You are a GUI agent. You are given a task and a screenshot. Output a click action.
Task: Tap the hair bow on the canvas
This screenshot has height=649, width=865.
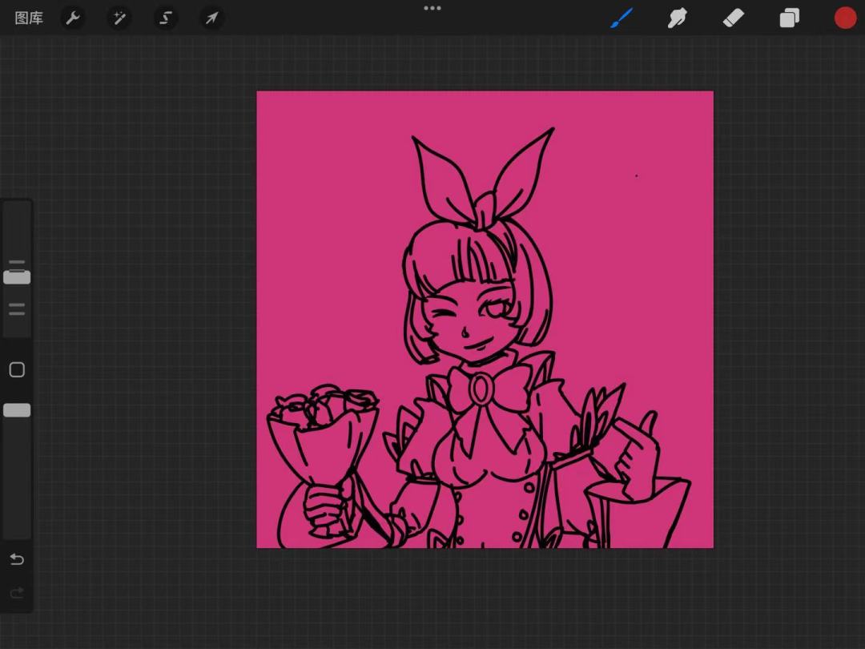481,184
